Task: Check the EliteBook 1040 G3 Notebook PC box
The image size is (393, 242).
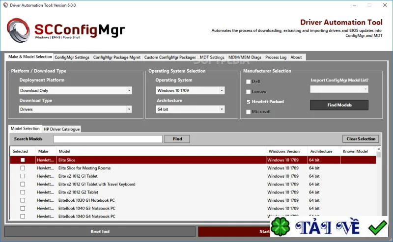Action: [23, 208]
